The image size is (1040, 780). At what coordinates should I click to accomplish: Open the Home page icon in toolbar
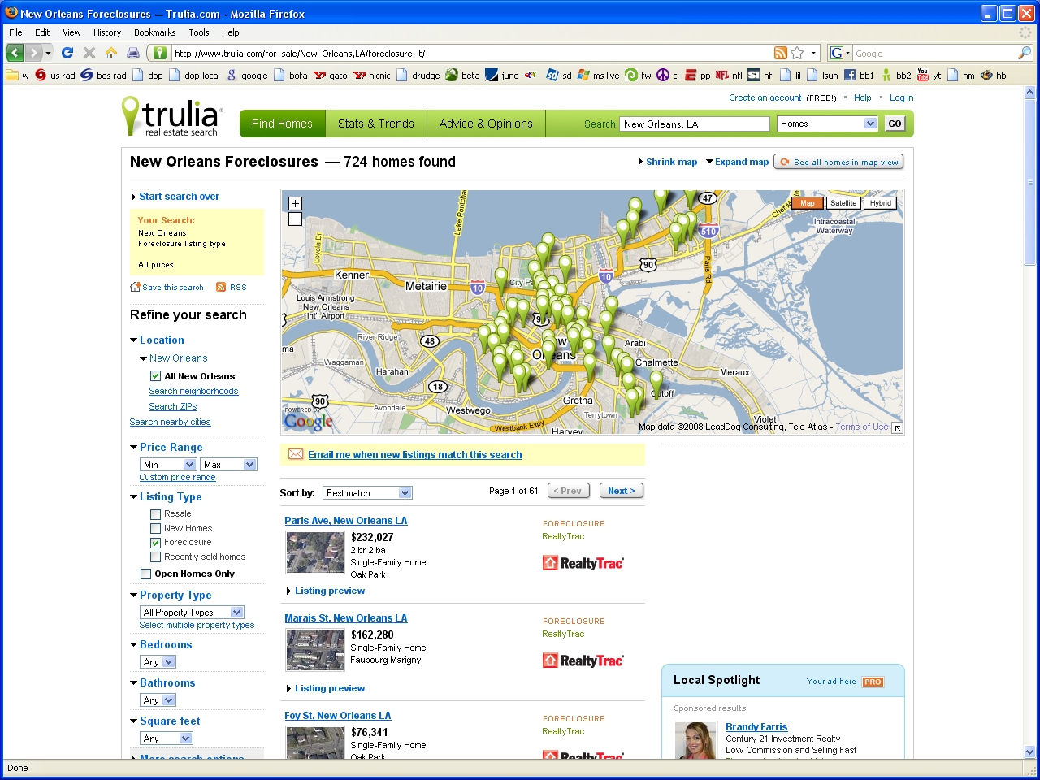click(111, 53)
